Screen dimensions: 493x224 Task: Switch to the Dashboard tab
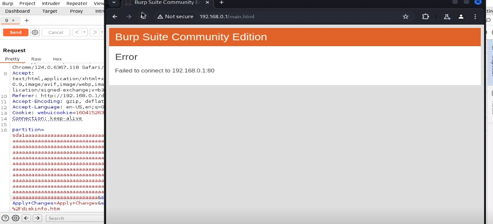tap(17, 11)
